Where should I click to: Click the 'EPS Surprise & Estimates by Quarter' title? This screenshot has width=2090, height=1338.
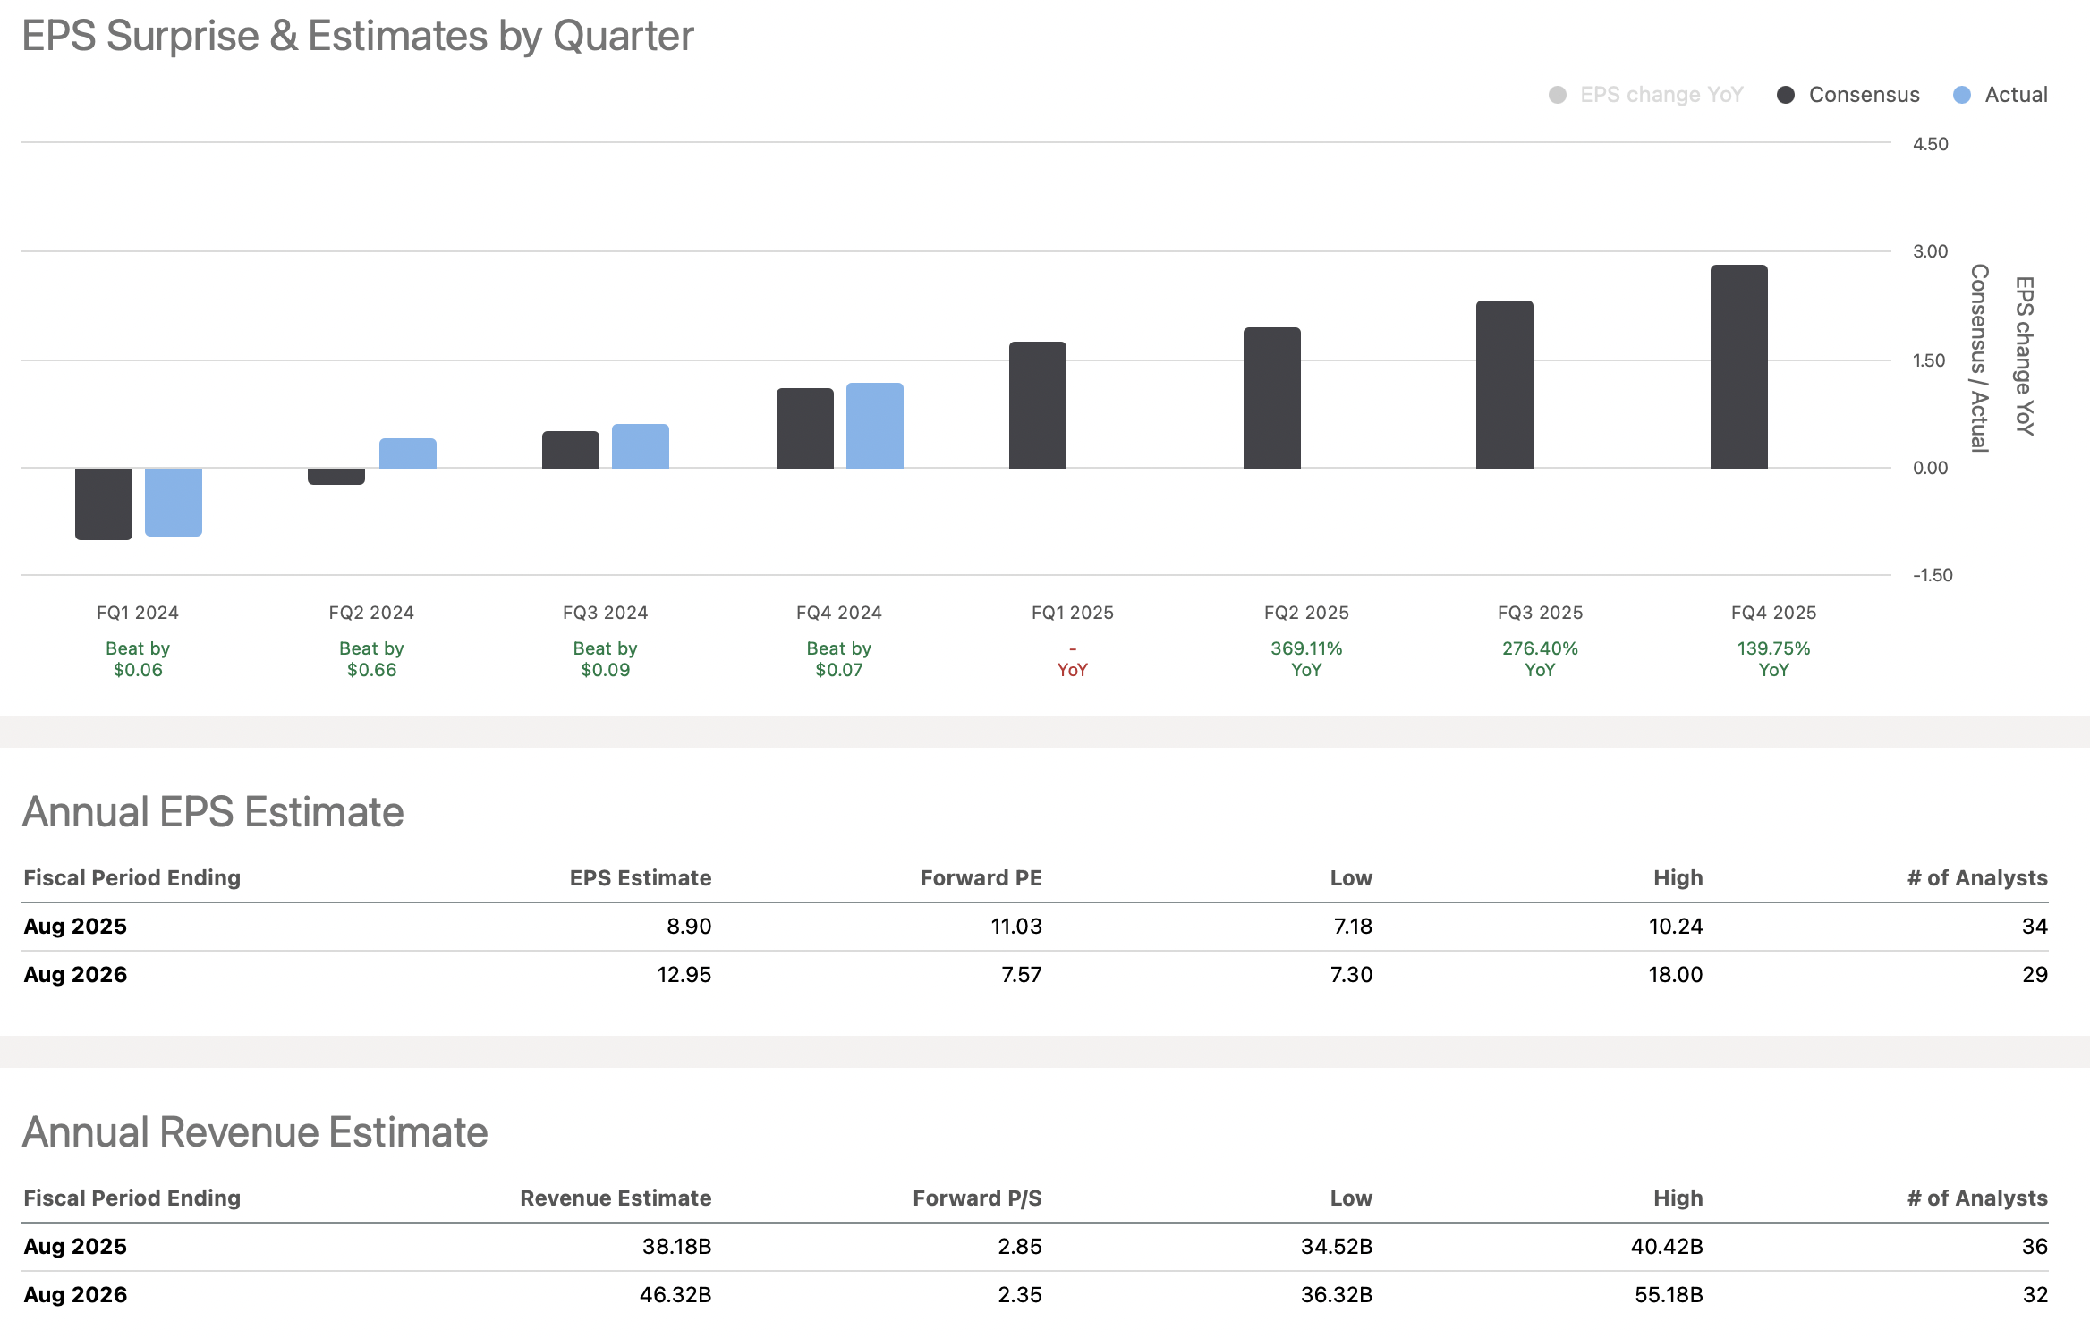click(358, 36)
